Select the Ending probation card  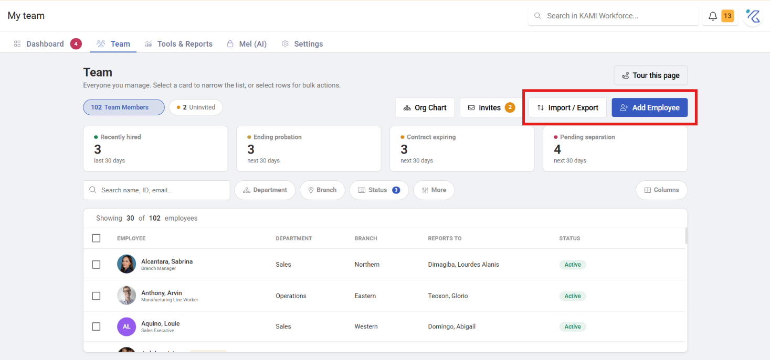[309, 149]
